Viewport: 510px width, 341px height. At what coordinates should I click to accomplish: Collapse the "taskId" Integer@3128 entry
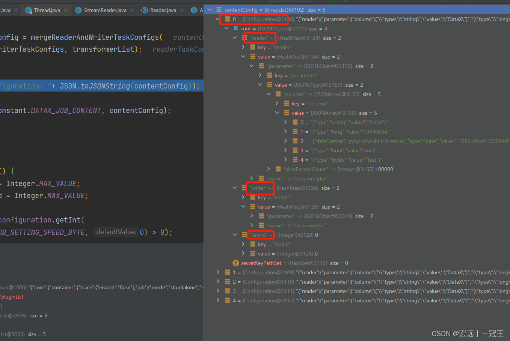coord(235,235)
